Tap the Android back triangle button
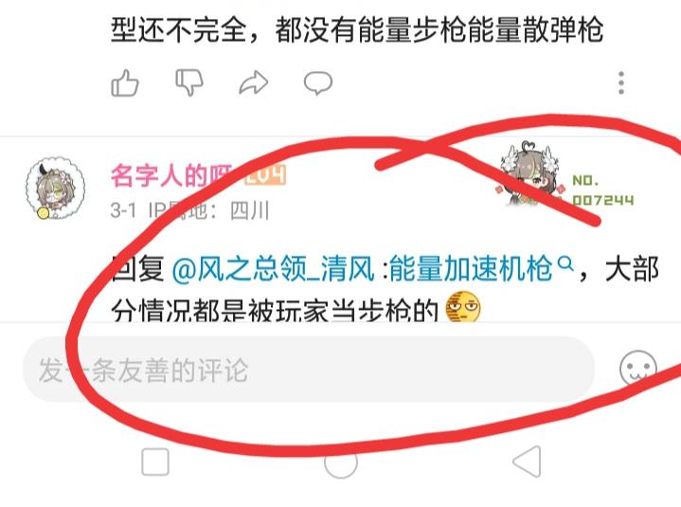The image size is (681, 507). click(527, 462)
